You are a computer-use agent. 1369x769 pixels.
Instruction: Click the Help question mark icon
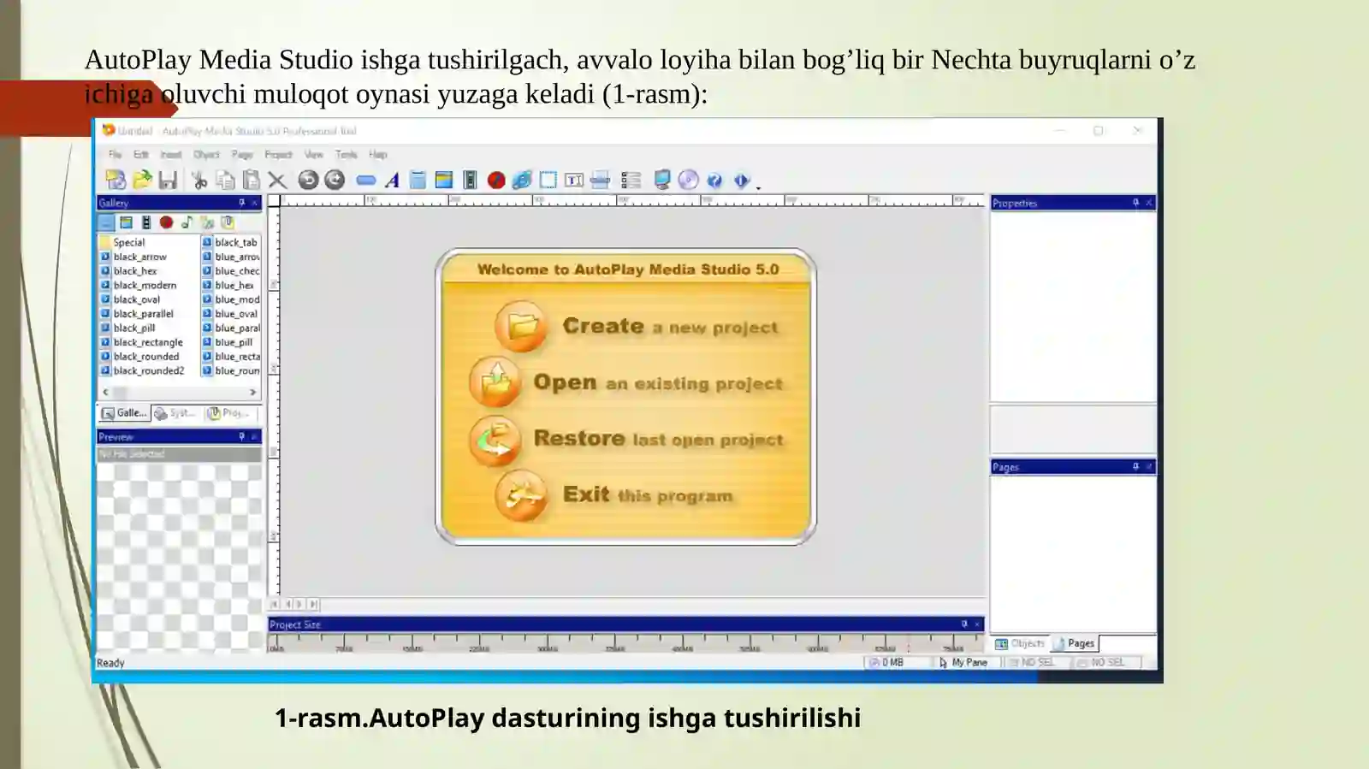714,180
